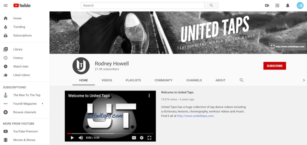Switch to the ABOUT tab
This screenshot has height=145, width=307.
click(221, 80)
